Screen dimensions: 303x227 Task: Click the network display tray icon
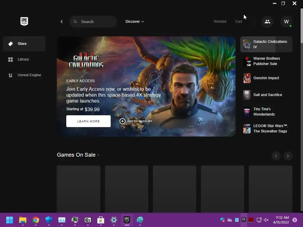pos(259,220)
